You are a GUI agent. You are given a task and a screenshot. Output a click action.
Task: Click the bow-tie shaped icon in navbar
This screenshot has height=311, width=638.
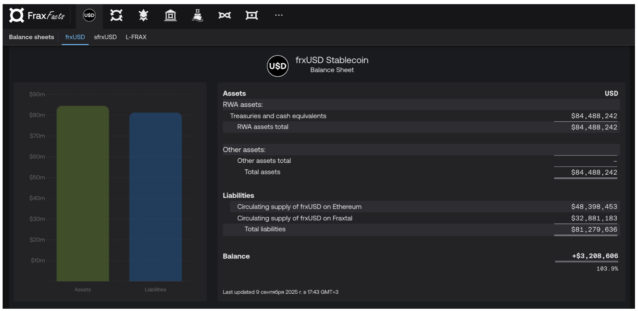point(224,15)
